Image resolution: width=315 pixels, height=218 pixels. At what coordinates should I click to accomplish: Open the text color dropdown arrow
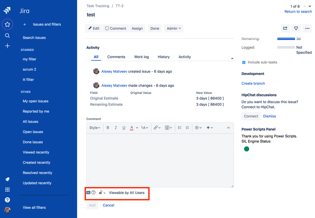pos(137,128)
